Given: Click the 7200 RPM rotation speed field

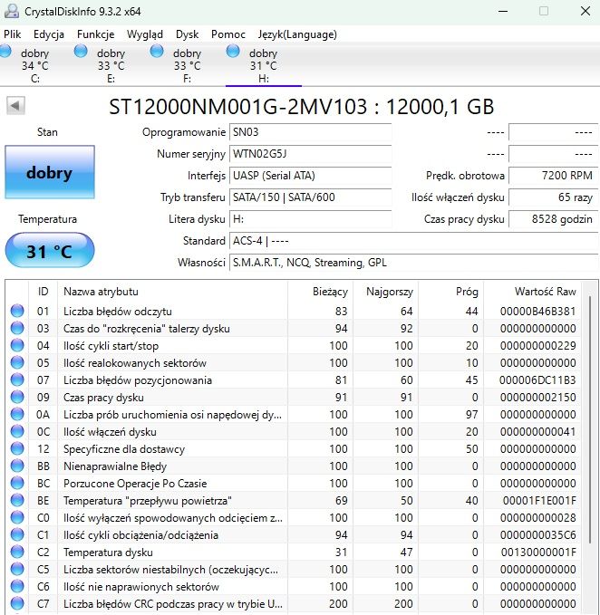Looking at the screenshot, I should click(x=553, y=176).
